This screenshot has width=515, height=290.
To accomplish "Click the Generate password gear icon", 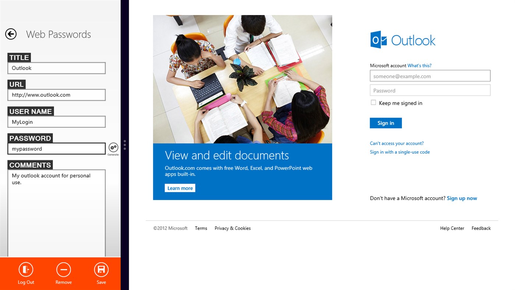I will click(x=113, y=148).
